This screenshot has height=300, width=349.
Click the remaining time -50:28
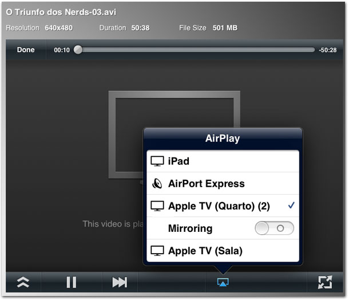click(x=327, y=50)
